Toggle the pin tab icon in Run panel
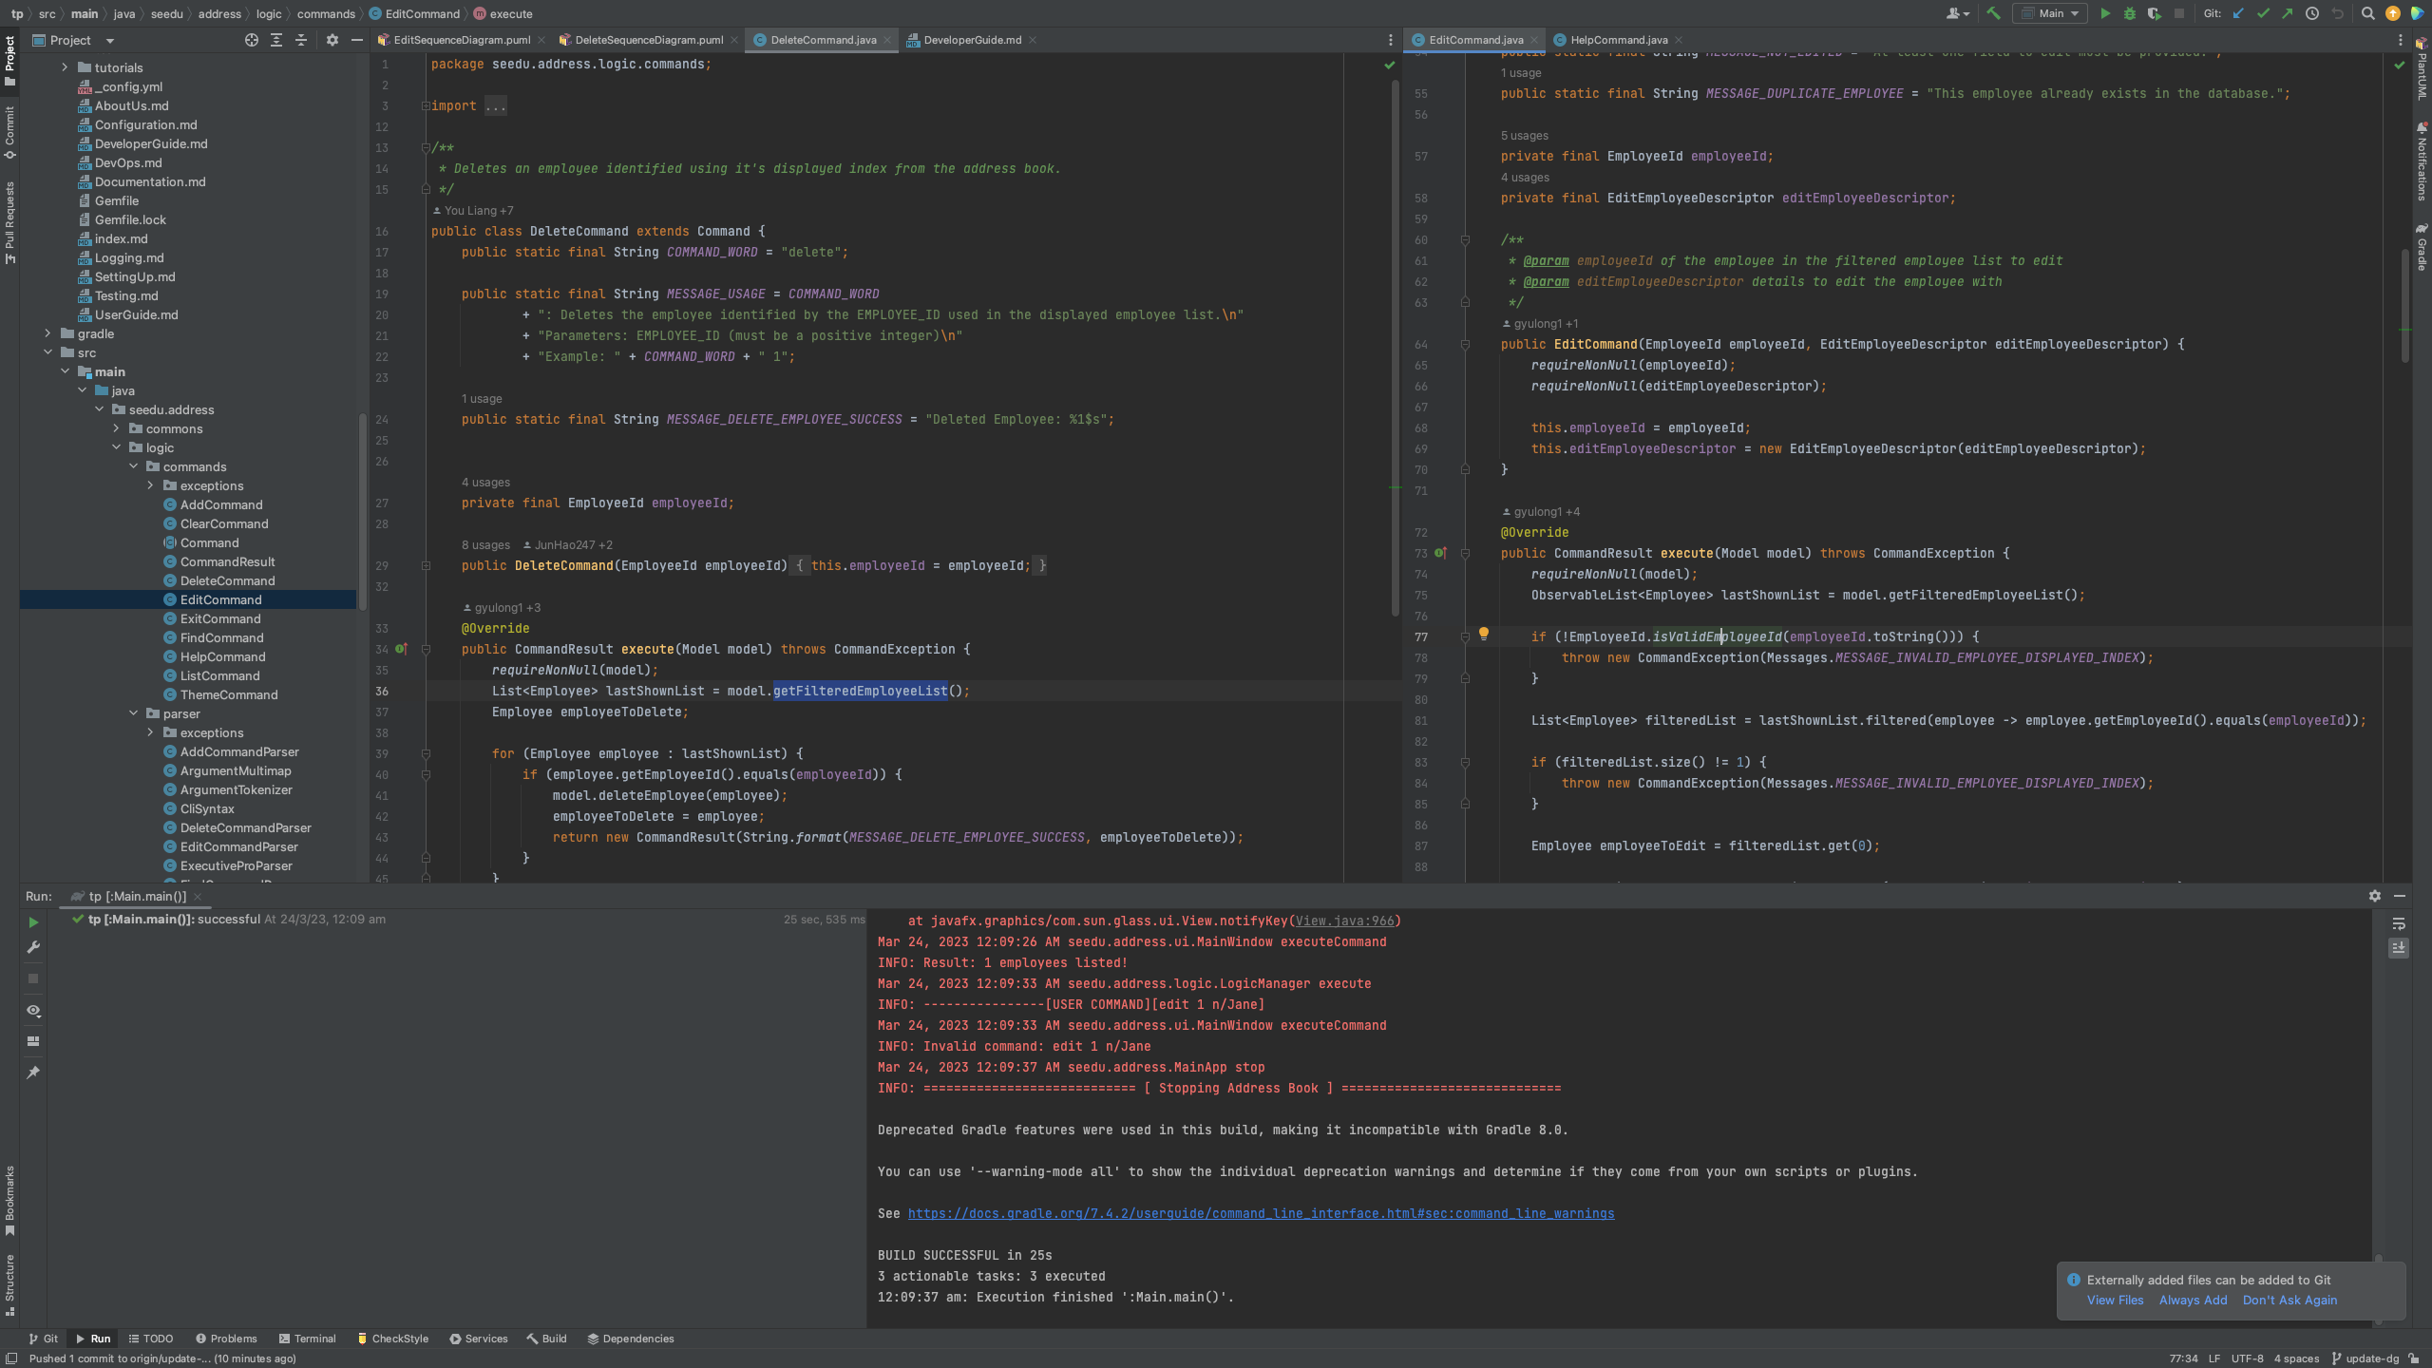Screen dimensions: 2432x1368 click(x=33, y=1073)
